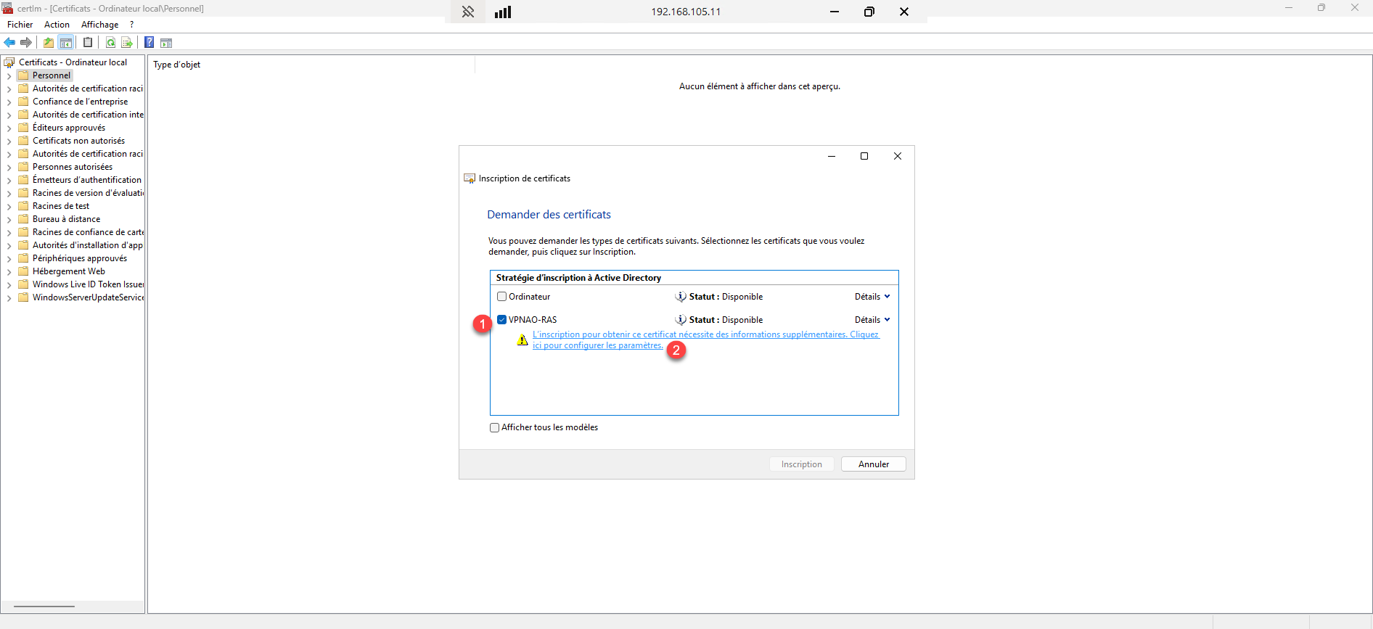Select the Éditeurs approuvés folder
Viewport: 1373px width, 629px height.
pyautogui.click(x=68, y=128)
